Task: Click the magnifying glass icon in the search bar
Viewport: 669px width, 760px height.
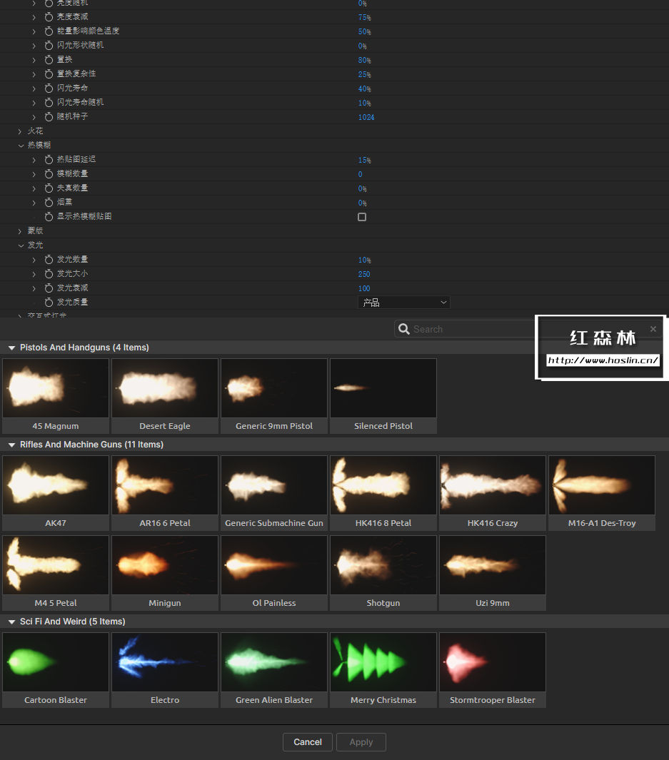Action: point(404,329)
